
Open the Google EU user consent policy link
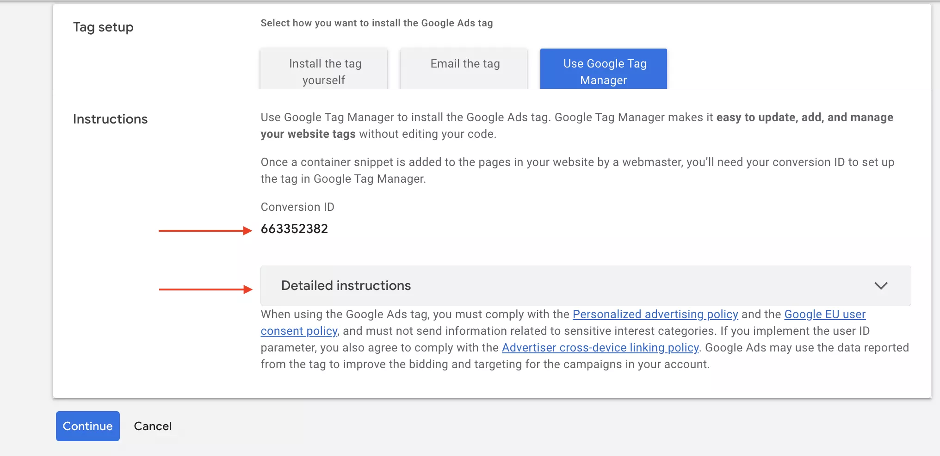(825, 314)
